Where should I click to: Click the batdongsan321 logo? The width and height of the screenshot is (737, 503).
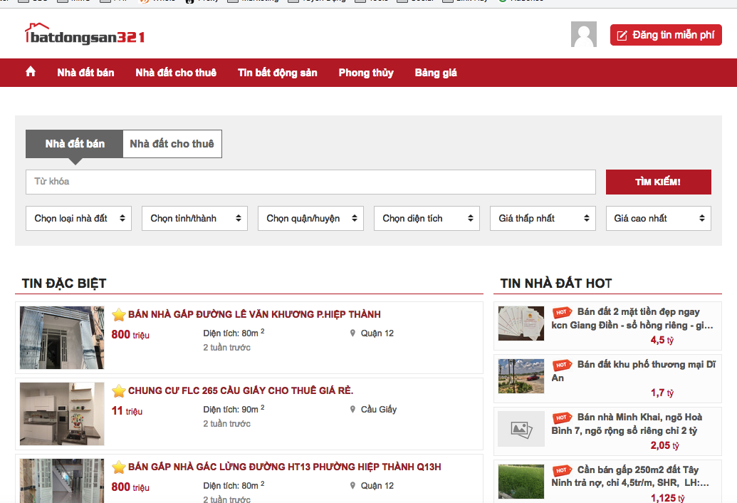point(85,34)
